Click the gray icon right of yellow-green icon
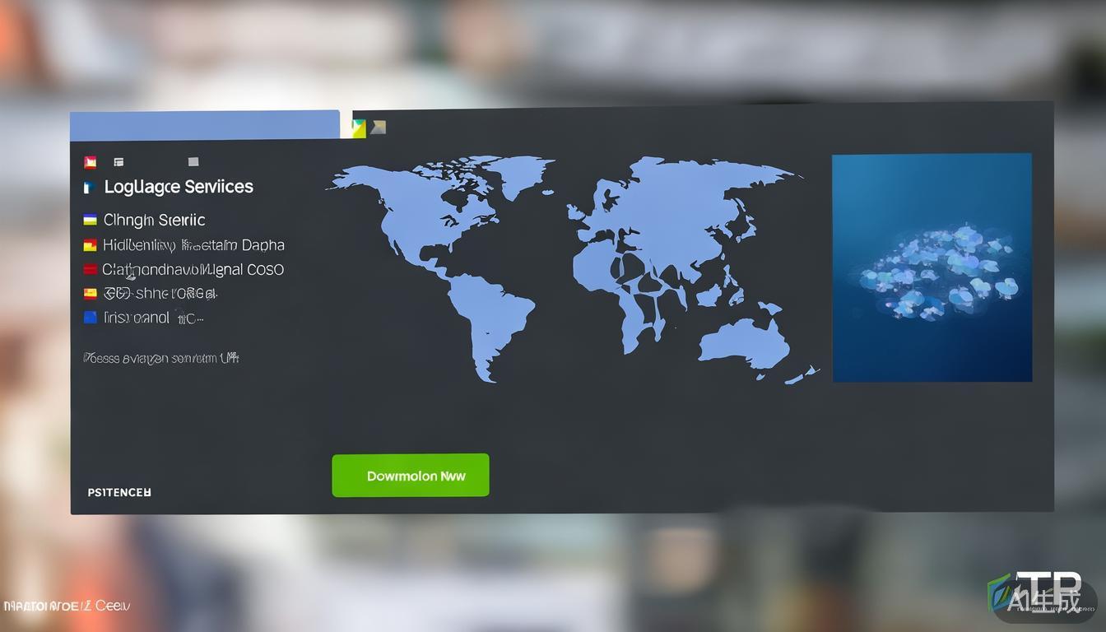1106x632 pixels. (378, 128)
